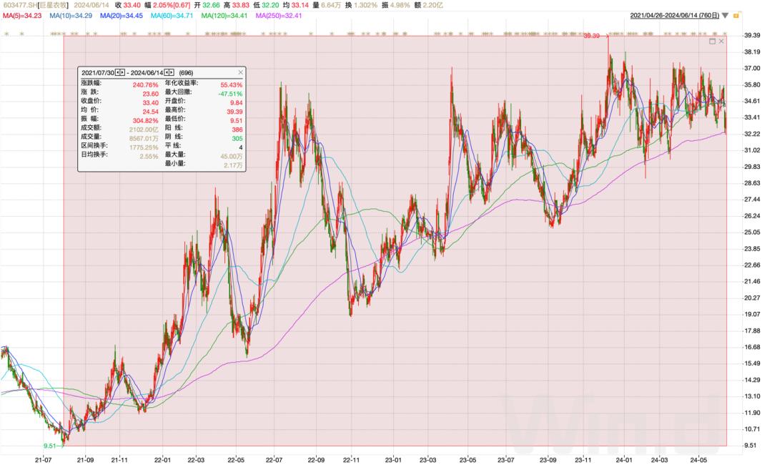The image size is (772, 465).
Task: Click the first event star marker at top left
Action: point(7,34)
